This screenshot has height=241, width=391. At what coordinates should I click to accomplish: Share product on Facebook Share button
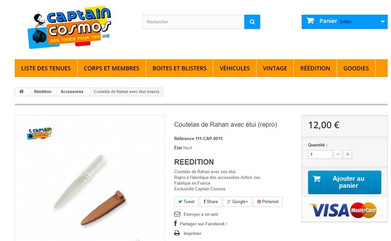pos(211,201)
